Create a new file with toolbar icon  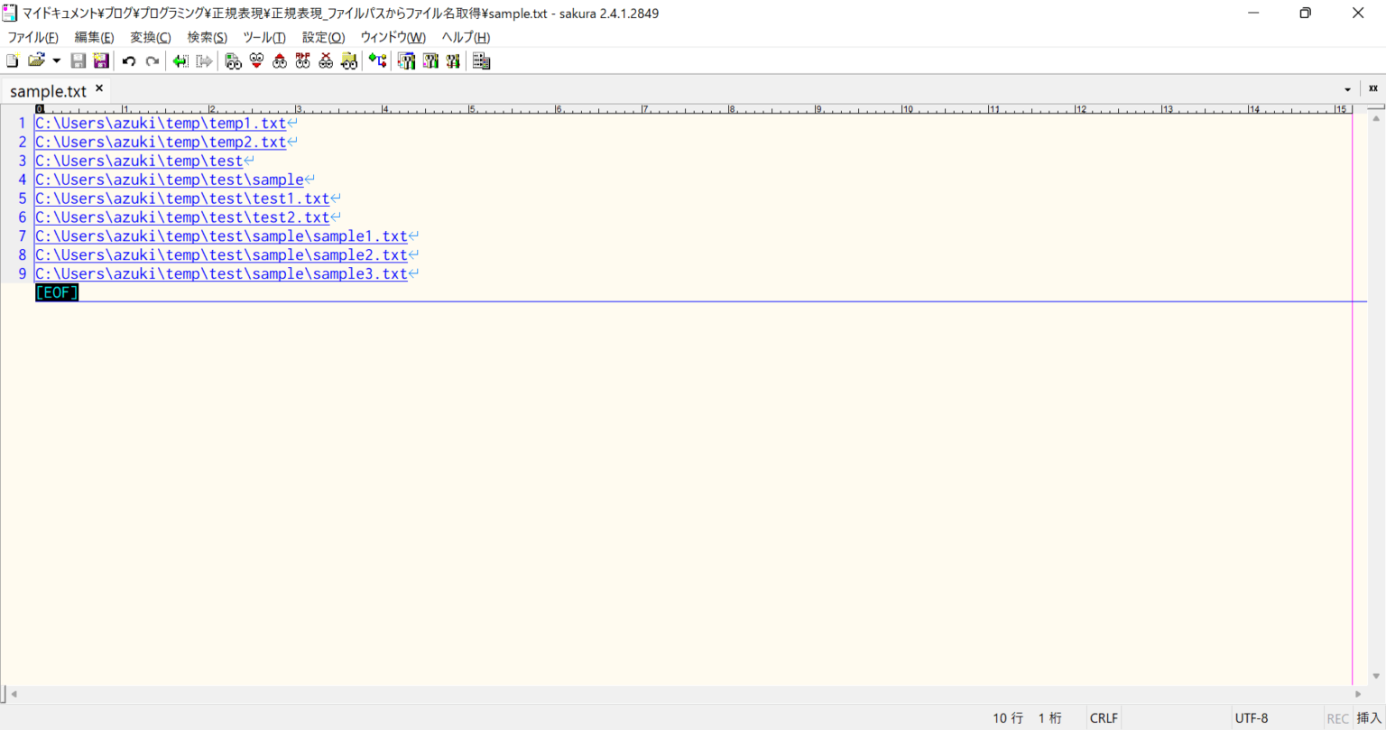[x=12, y=61]
